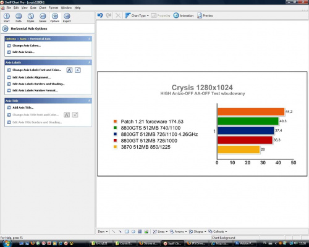This screenshot has height=247, width=309.
Task: Open the Chart menu
Action: pos(43,8)
